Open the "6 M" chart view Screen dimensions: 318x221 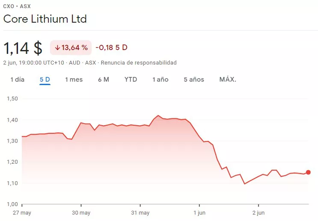click(x=103, y=80)
